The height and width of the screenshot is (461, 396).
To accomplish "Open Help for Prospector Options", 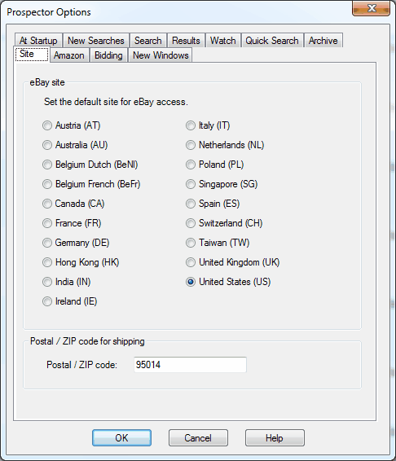I will coord(275,438).
